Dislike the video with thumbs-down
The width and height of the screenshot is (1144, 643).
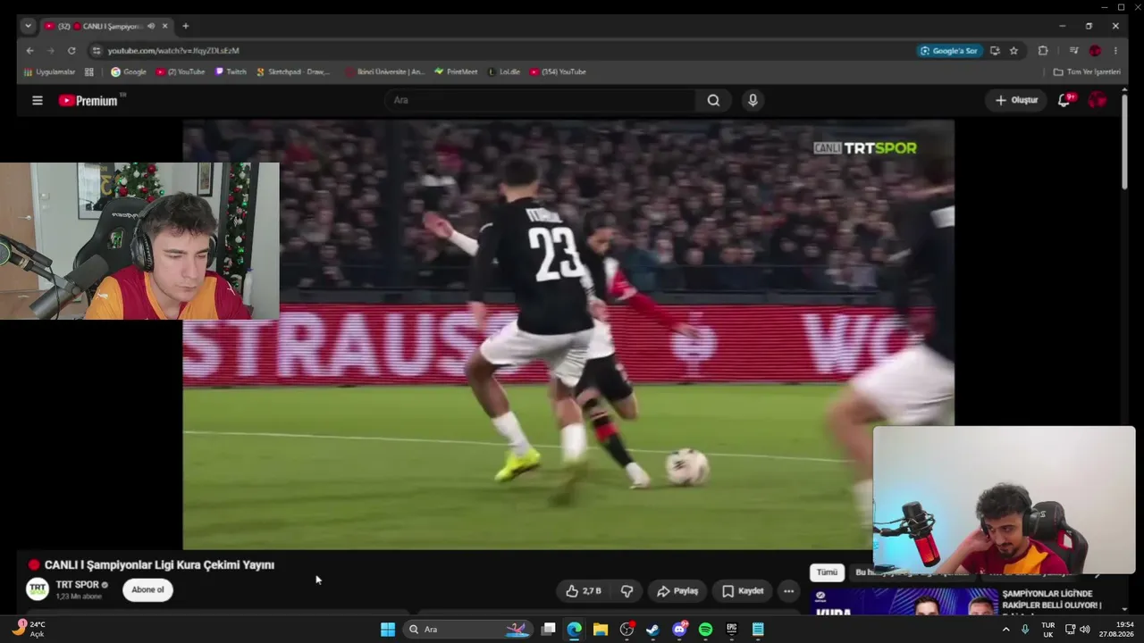click(x=627, y=591)
